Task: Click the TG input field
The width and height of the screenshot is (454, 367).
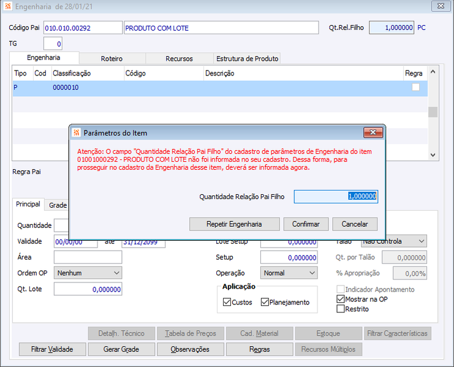Action: click(x=53, y=44)
